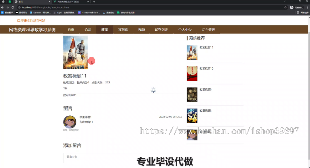
Task: Click the 教案标题10 link in recommendations
Action: click(x=206, y=69)
